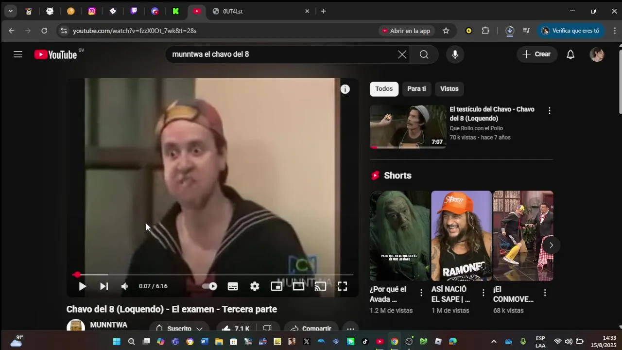Close the 0UT4Lst tab
This screenshot has width=622, height=350.
pos(307,11)
